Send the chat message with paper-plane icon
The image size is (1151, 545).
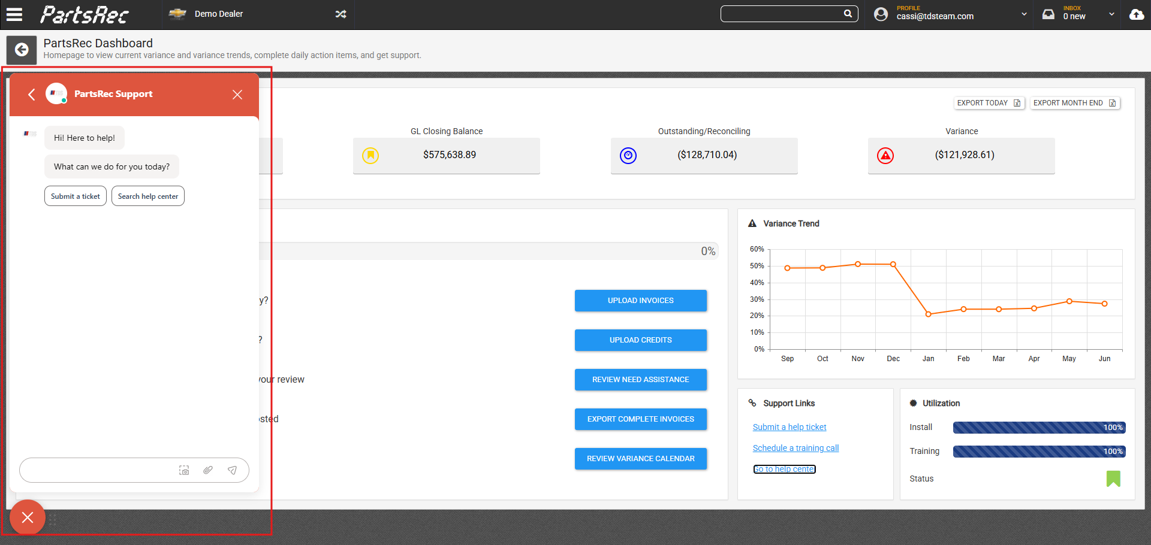pos(232,470)
